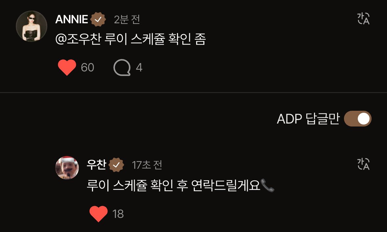Like 우찬's reply with the heart icon
This screenshot has height=232, width=387.
(99, 214)
